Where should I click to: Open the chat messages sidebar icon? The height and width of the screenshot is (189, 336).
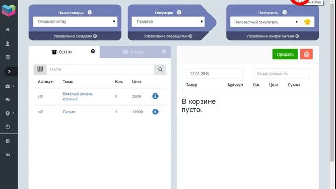point(8,100)
